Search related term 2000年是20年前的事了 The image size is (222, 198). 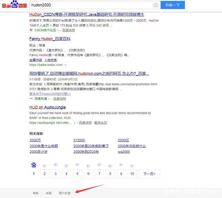[x=91, y=146]
